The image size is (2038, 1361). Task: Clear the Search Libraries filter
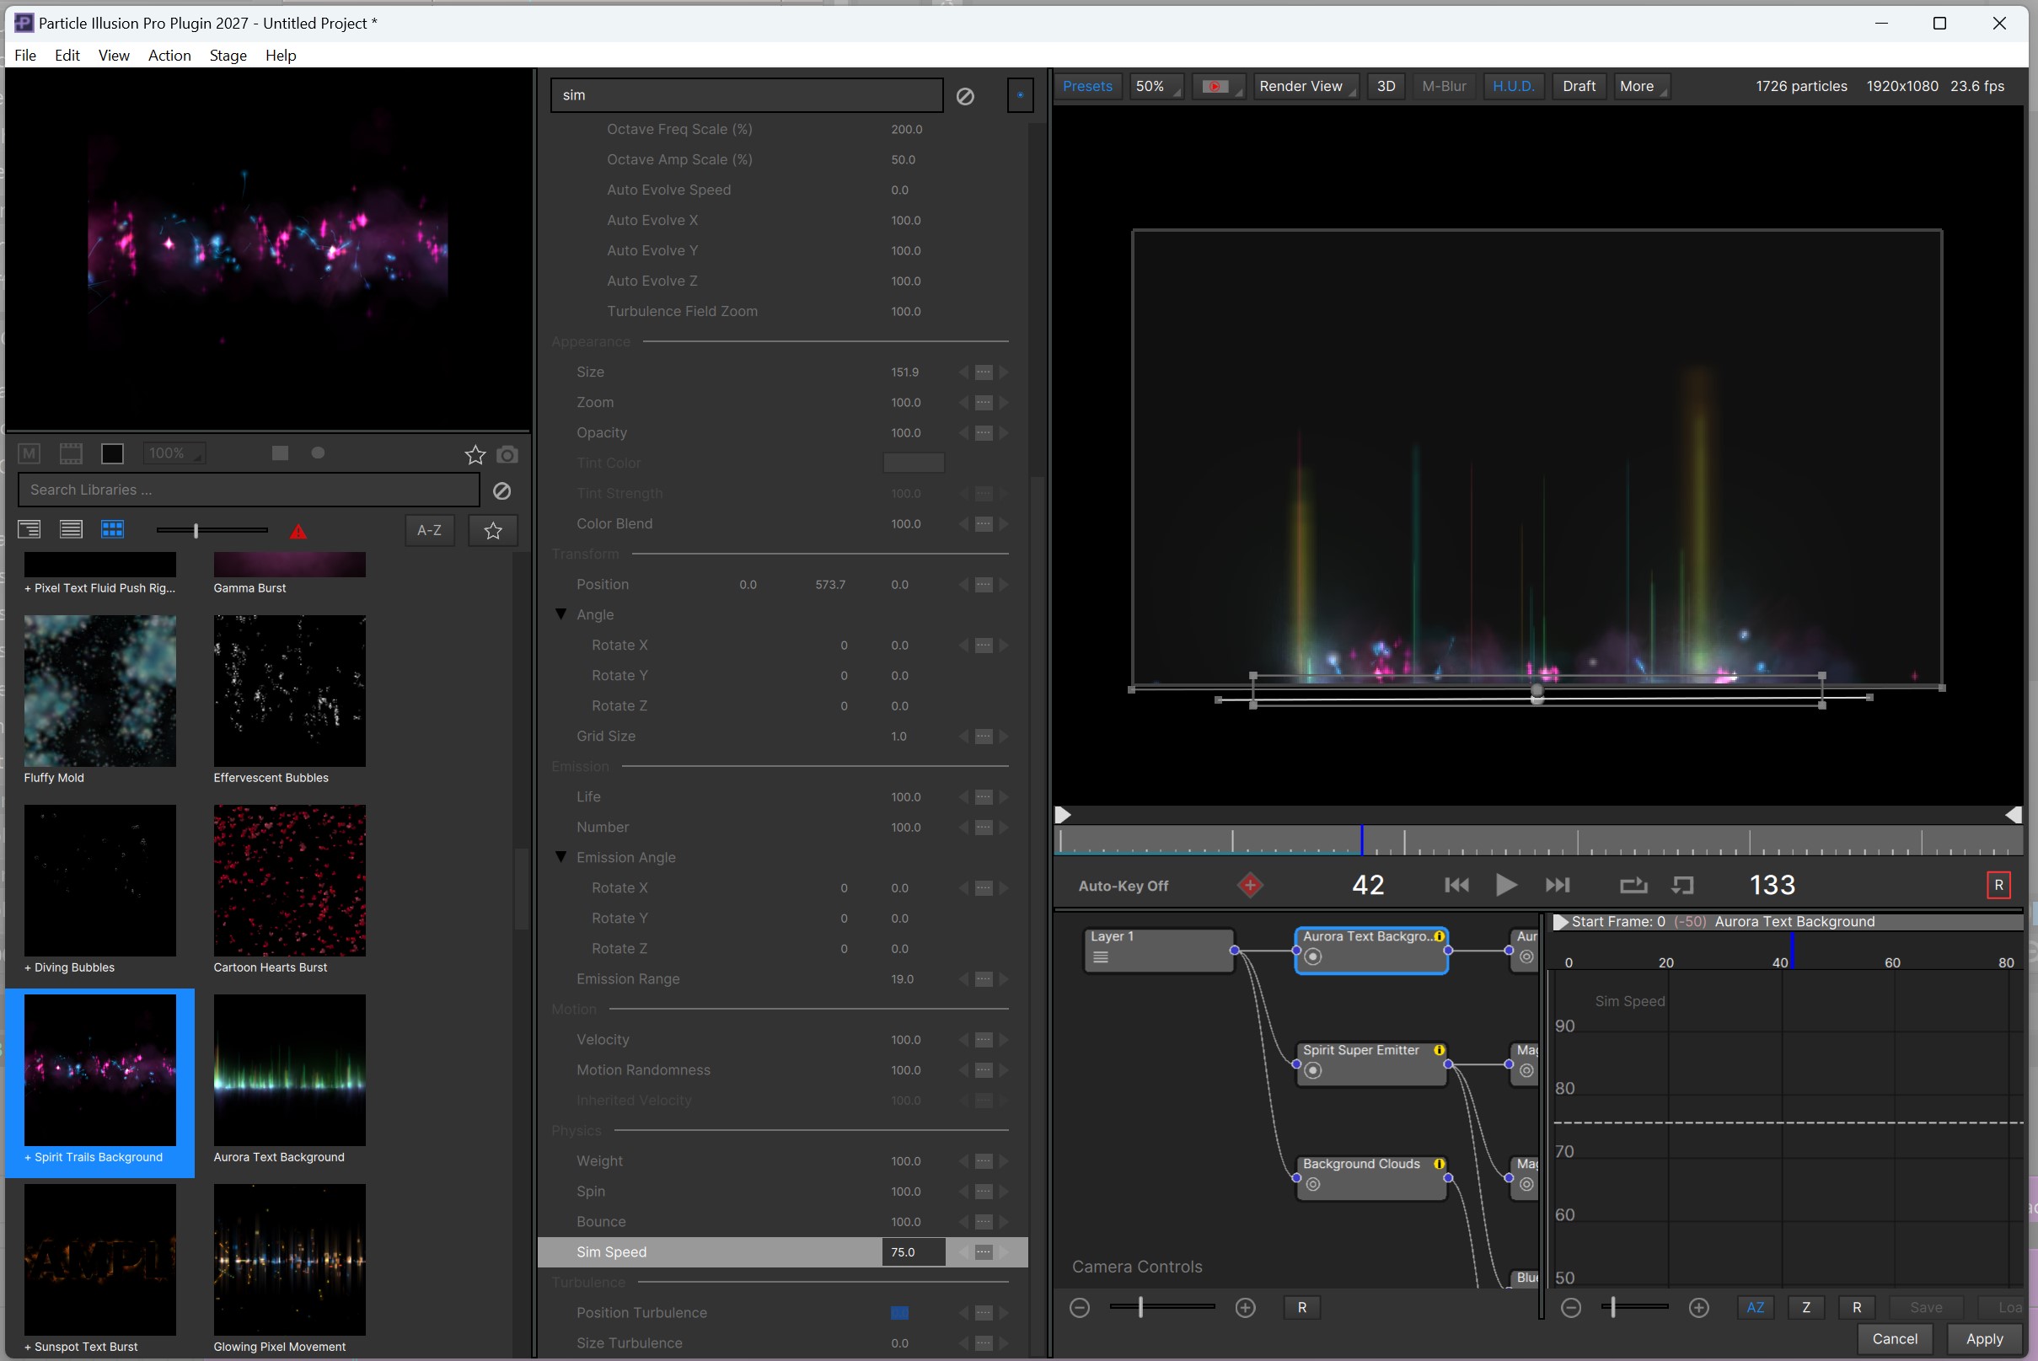[501, 490]
